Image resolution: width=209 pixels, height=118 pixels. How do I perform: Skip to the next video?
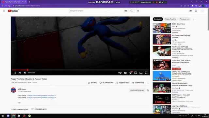pyautogui.click(x=20, y=73)
